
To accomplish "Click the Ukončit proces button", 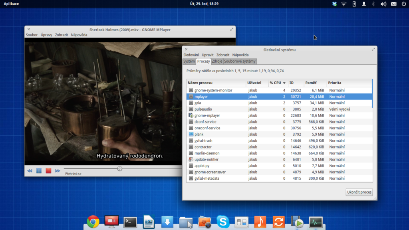I will 359,192.
